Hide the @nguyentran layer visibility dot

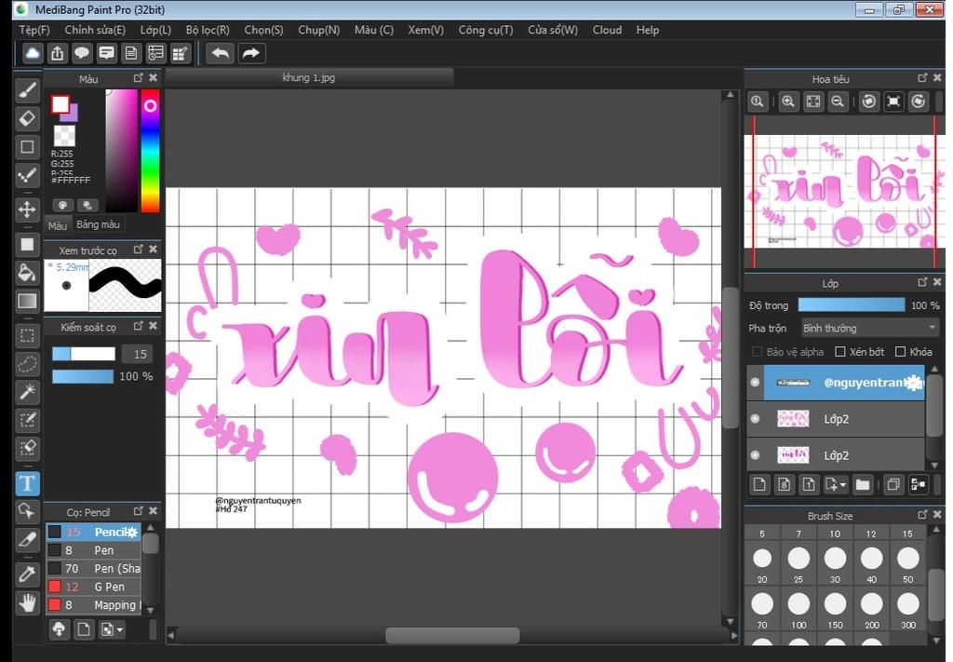755,383
